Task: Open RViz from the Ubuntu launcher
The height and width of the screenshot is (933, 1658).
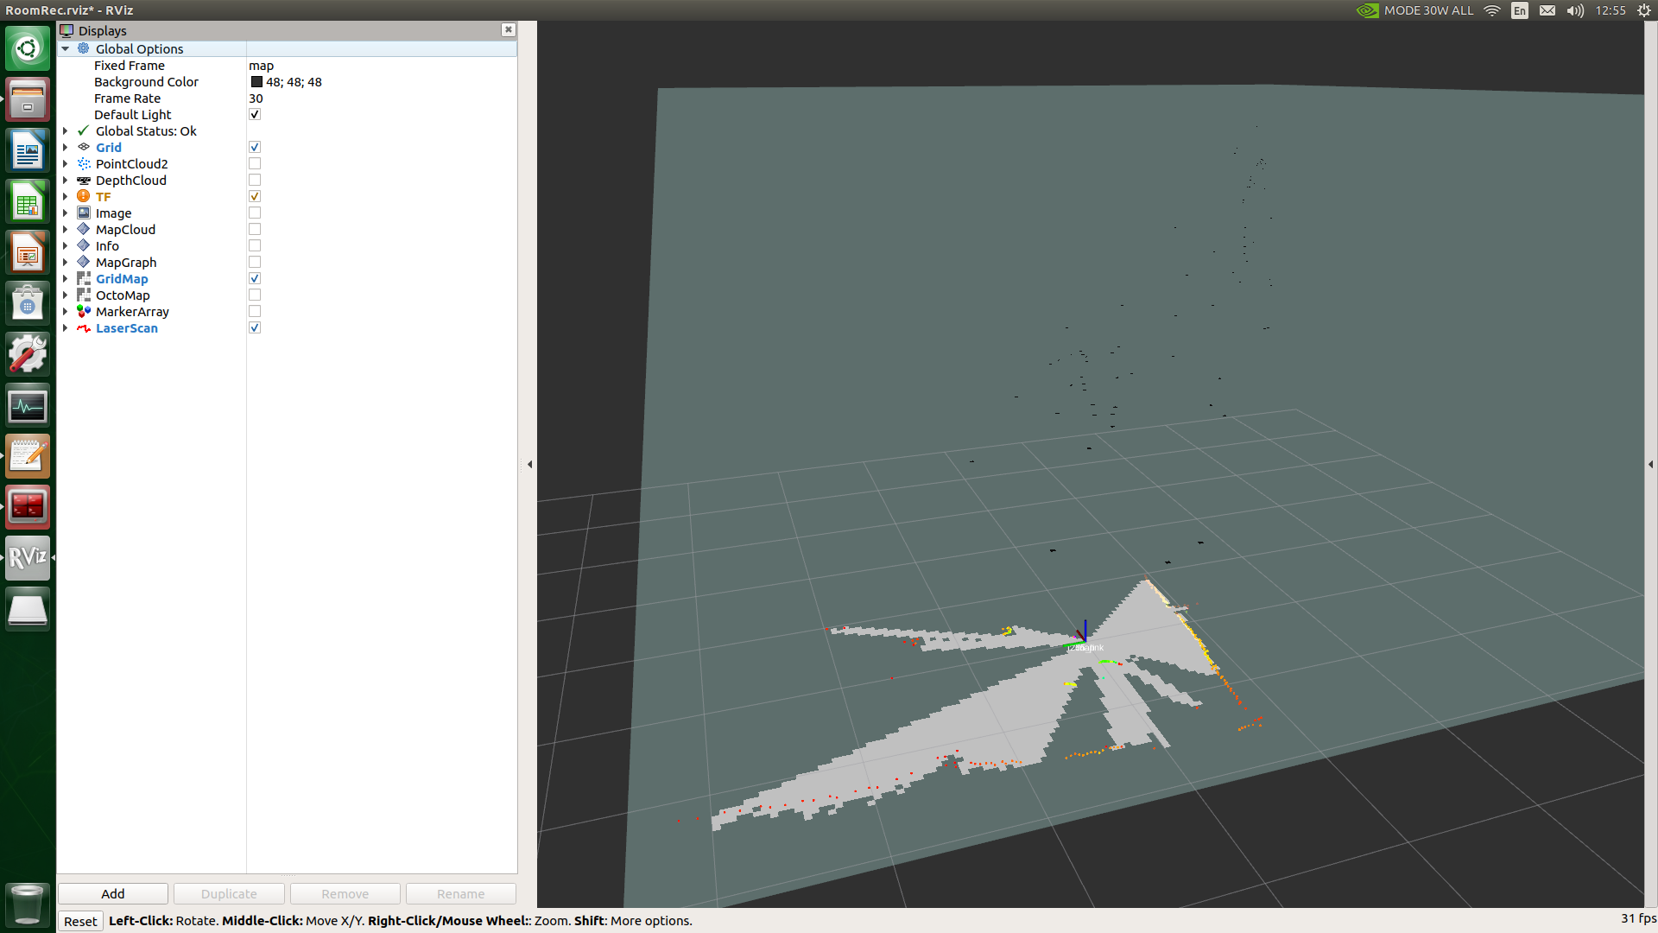Action: (x=28, y=557)
